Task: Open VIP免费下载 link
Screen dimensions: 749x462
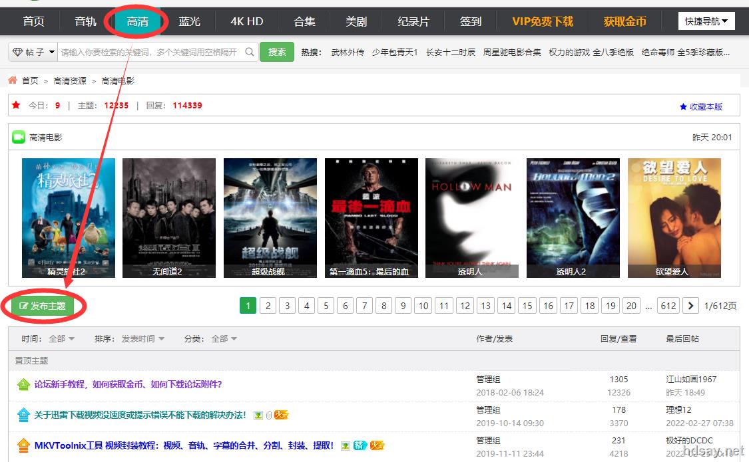Action: point(543,21)
